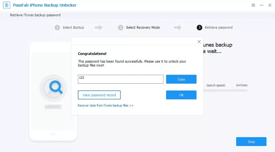Stop the password search

coord(251,142)
